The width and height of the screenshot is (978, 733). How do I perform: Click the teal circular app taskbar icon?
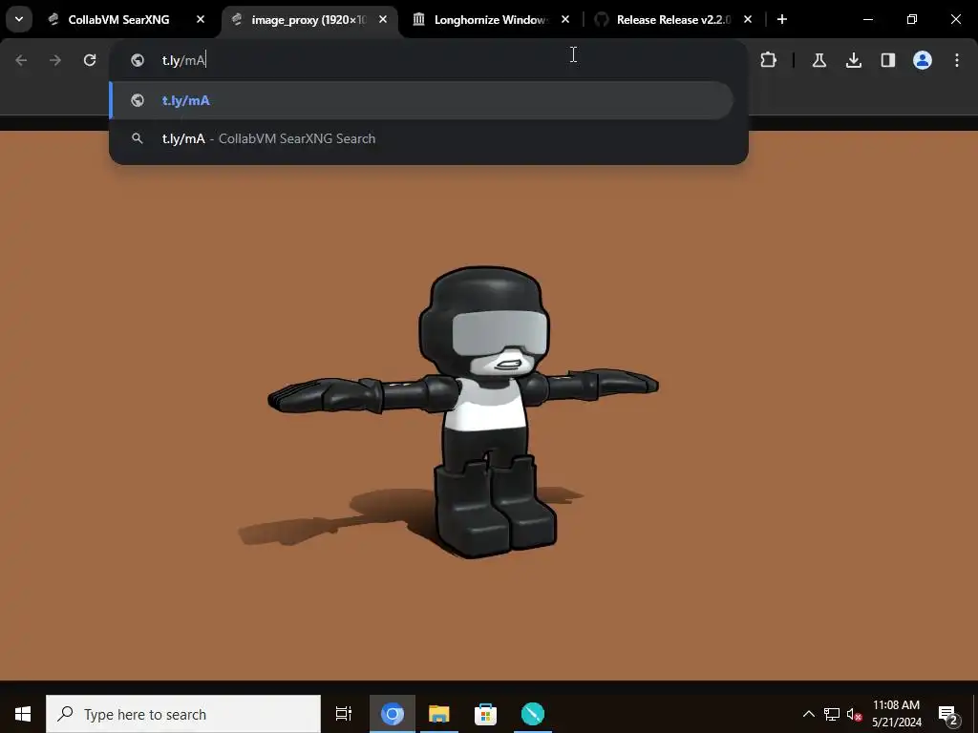533,714
